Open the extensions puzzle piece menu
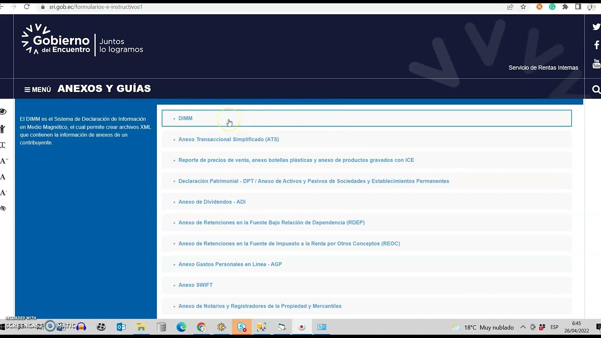This screenshot has height=338, width=601. pyautogui.click(x=565, y=7)
